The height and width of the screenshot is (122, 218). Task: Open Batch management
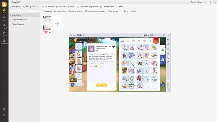pos(65,7)
